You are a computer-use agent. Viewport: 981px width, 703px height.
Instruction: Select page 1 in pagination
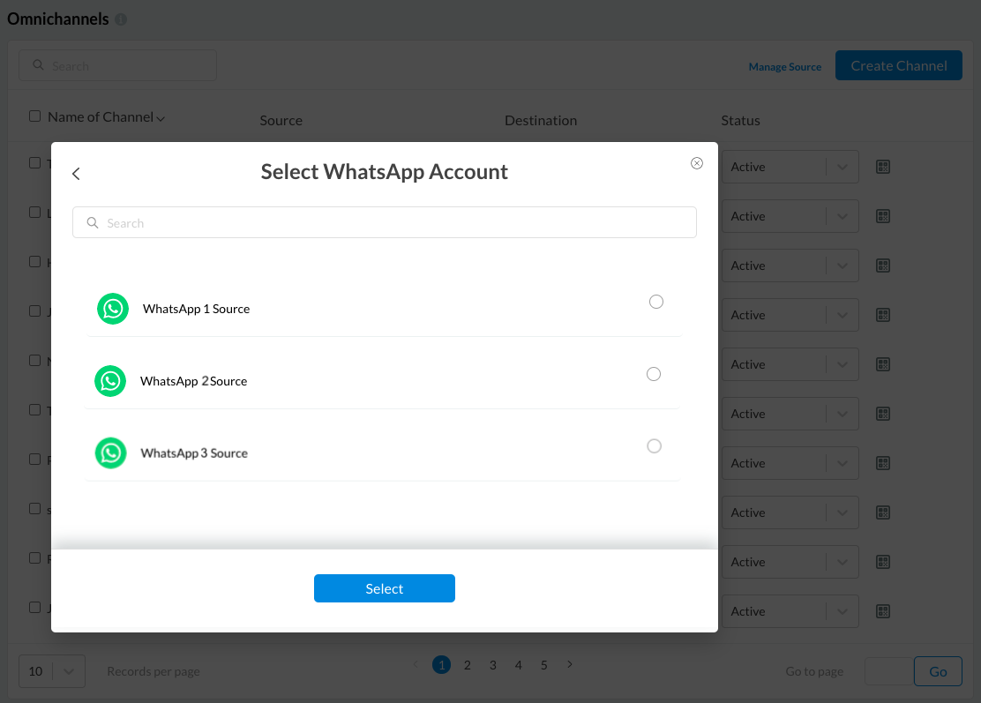(x=442, y=665)
